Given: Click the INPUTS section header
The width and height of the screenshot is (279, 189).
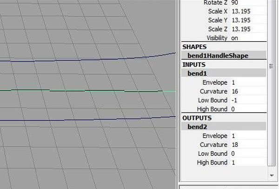Looking at the screenshot, I should [x=194, y=65].
